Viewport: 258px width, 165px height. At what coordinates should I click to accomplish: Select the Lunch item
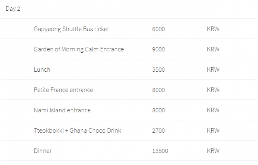[x=42, y=70]
